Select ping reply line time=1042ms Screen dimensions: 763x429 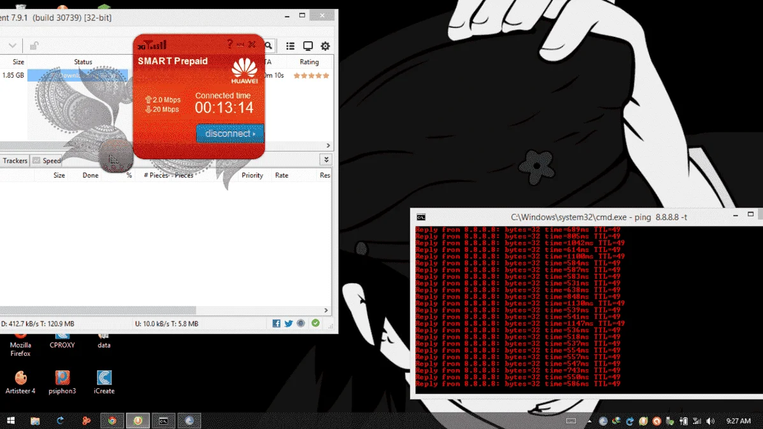tap(520, 243)
